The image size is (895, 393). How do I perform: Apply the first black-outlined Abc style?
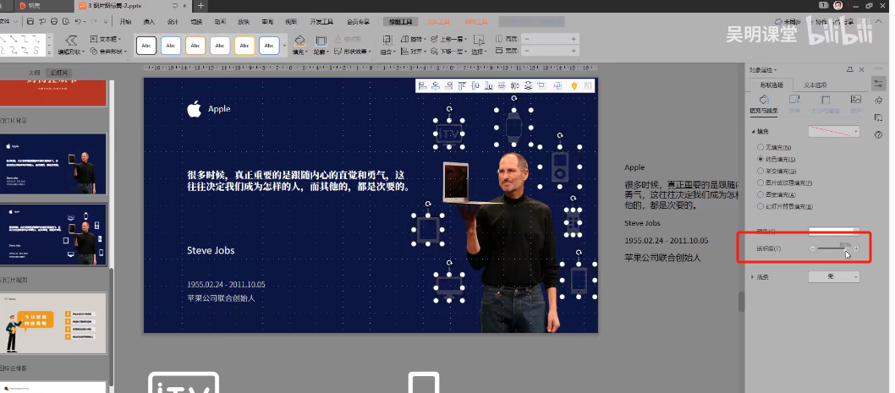click(x=146, y=46)
